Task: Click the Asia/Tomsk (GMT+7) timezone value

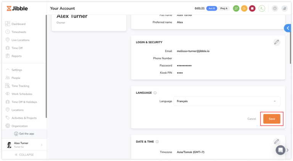Action: (x=191, y=152)
